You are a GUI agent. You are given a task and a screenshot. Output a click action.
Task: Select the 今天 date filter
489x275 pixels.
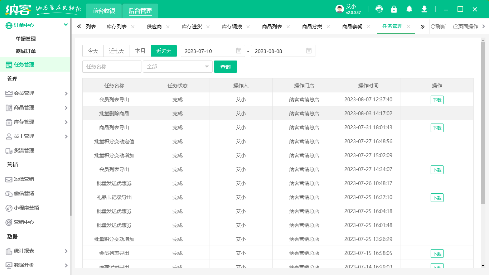coord(93,51)
